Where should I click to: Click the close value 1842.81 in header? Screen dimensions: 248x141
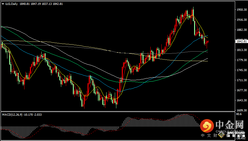click(58, 3)
